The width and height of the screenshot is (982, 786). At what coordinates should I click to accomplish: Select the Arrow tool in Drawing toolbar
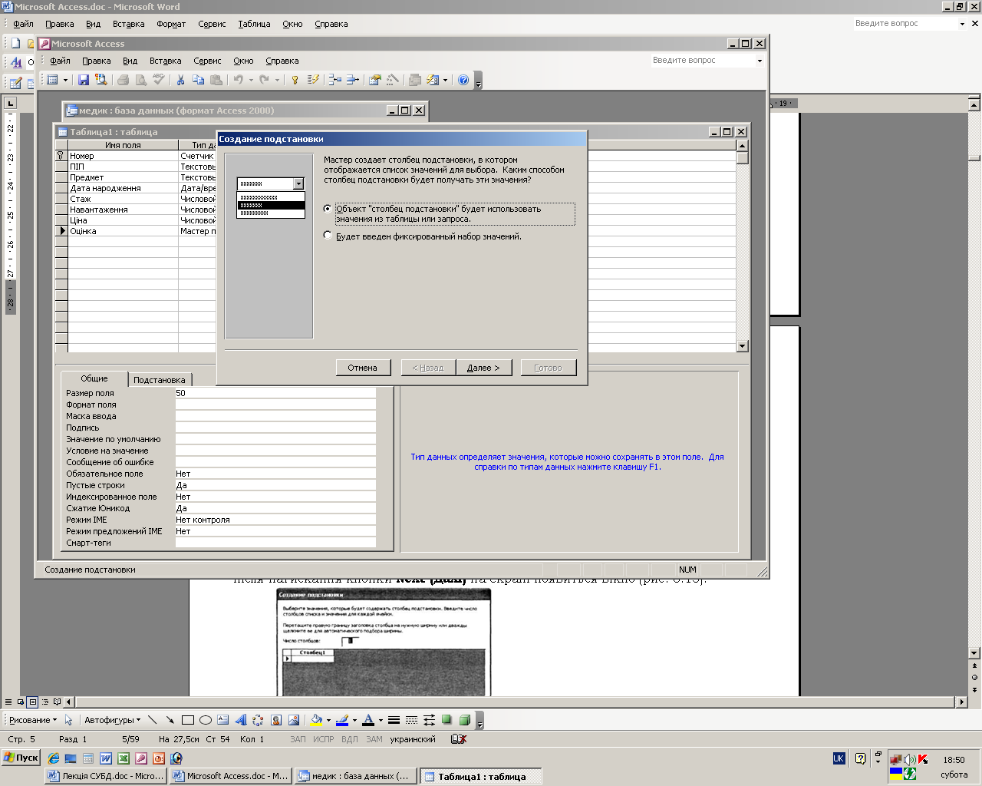pos(170,720)
